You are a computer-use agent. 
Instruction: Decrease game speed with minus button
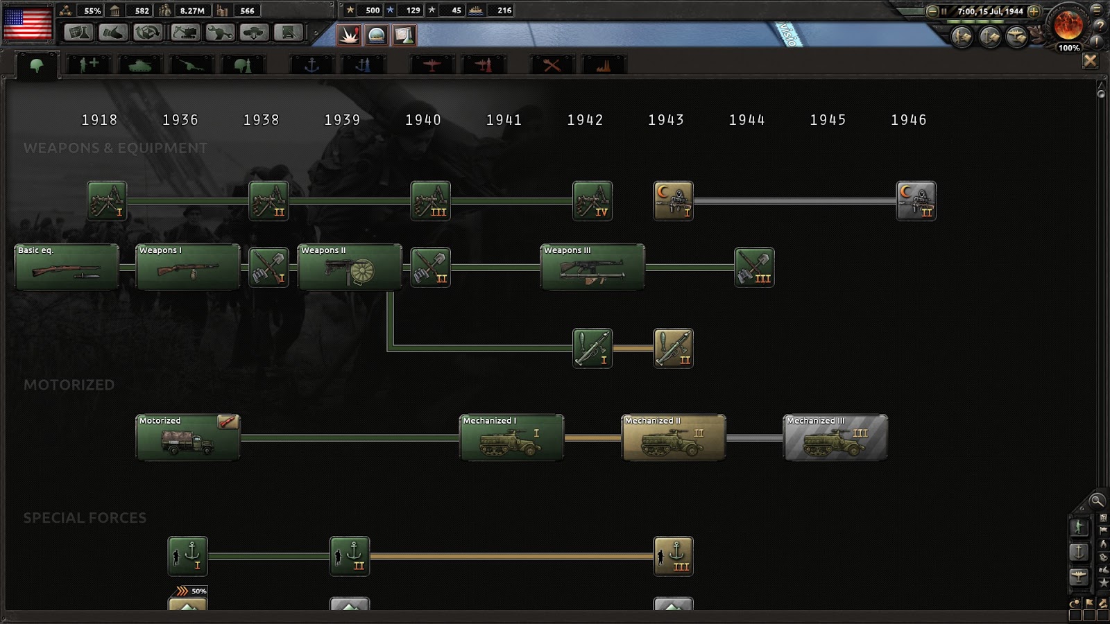coord(932,11)
